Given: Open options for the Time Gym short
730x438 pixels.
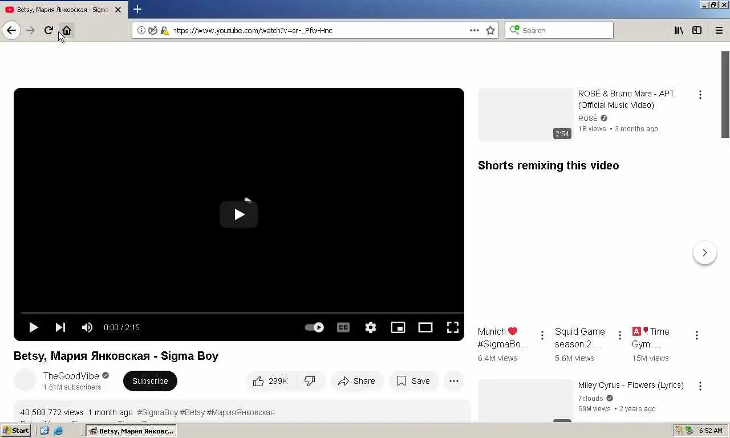Looking at the screenshot, I should (697, 335).
